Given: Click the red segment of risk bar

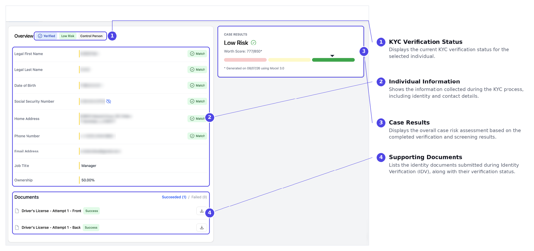Looking at the screenshot, I should 245,60.
